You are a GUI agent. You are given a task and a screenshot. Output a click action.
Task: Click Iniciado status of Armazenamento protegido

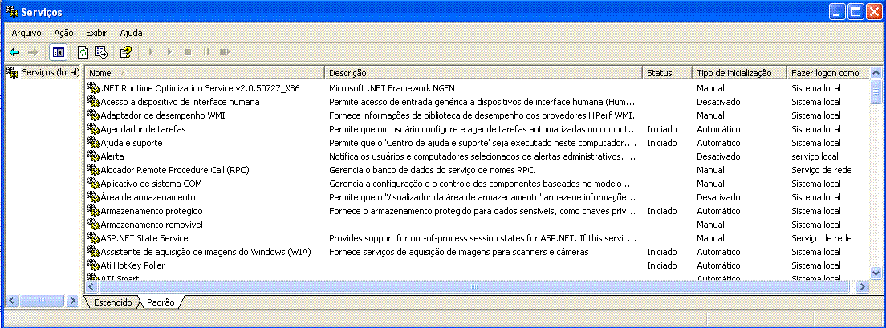661,211
